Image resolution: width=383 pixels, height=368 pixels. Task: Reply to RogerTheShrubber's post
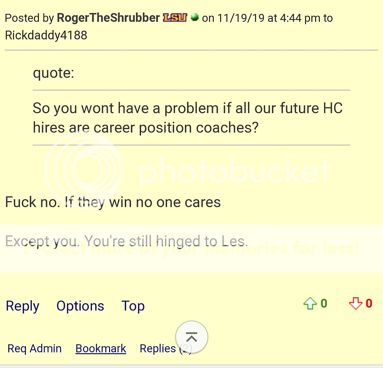(22, 306)
